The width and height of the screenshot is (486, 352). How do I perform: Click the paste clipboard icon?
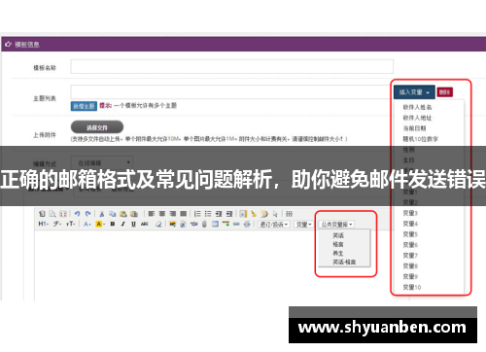point(123,214)
